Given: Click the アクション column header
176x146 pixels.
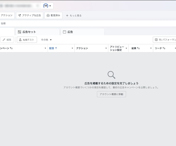Looking at the screenshot, I should click(x=82, y=48).
